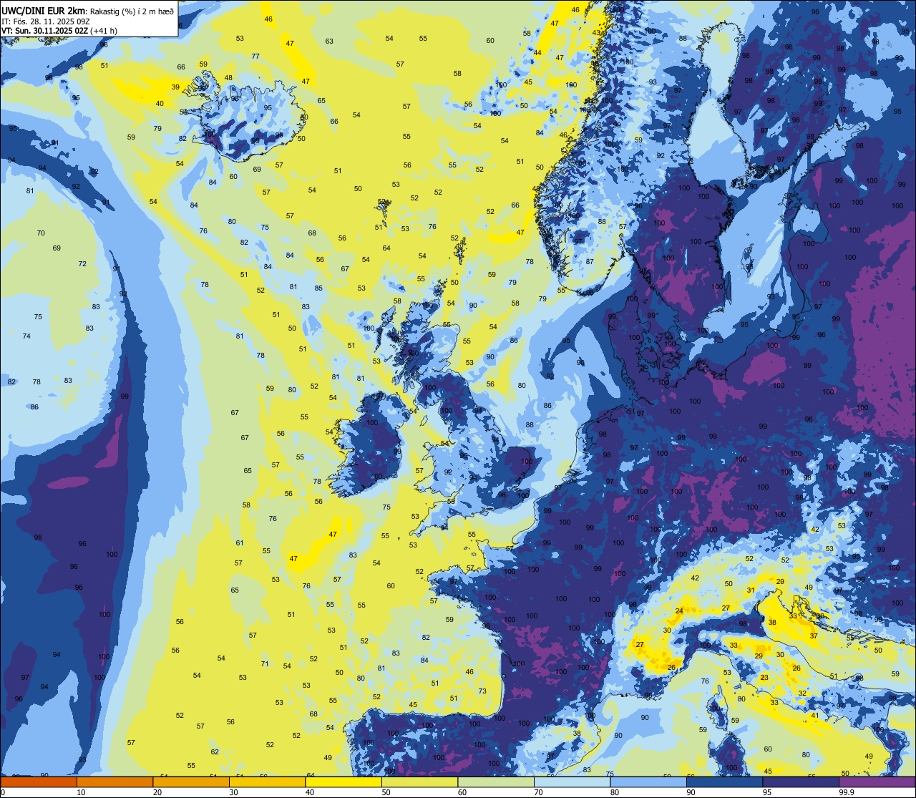Click the humidity value '23' over Italy
Screen dimensions: 916x798
(x=764, y=677)
